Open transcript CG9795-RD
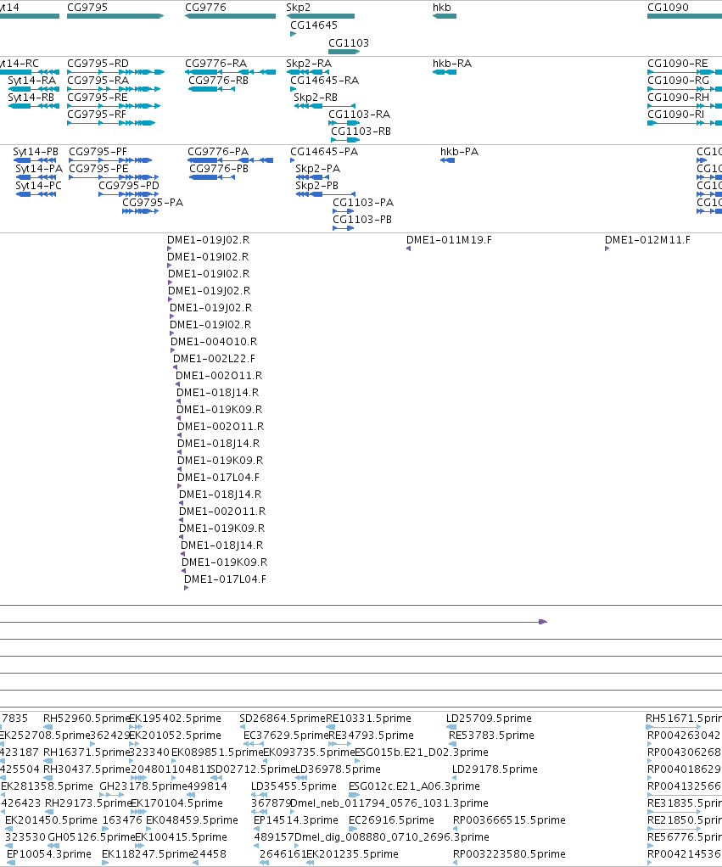The height and width of the screenshot is (867, 722). (98, 63)
